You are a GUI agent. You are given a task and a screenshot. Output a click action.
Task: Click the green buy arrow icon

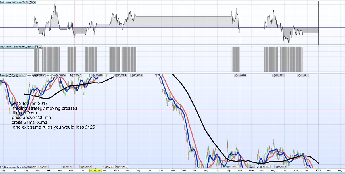pyautogui.click(x=24, y=75)
